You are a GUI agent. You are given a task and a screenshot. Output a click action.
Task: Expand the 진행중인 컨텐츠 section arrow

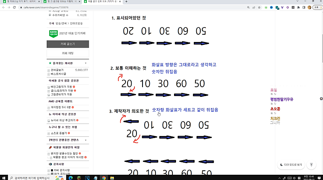click(x=86, y=140)
